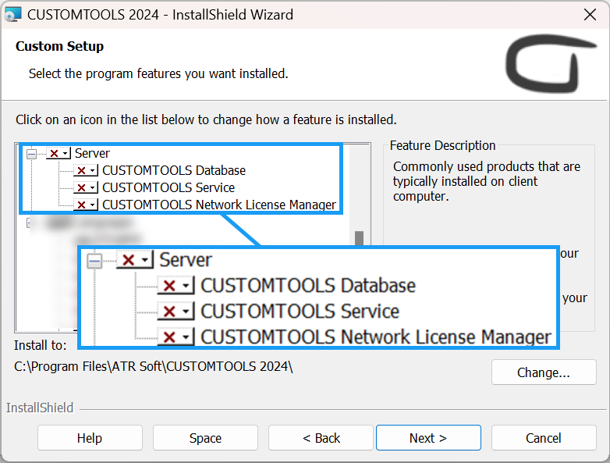Select the CUSTOMTOOLS Network License Manager row label
Viewport: 610px width, 463px height.
(x=219, y=205)
